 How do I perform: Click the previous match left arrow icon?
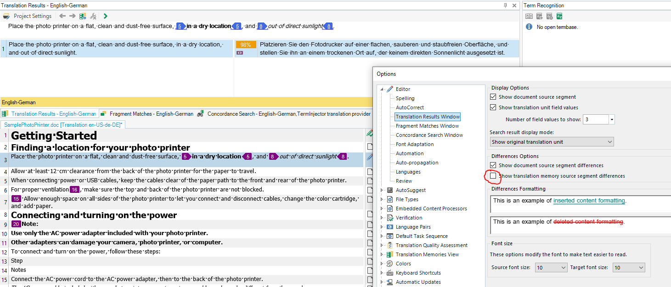coord(62,16)
